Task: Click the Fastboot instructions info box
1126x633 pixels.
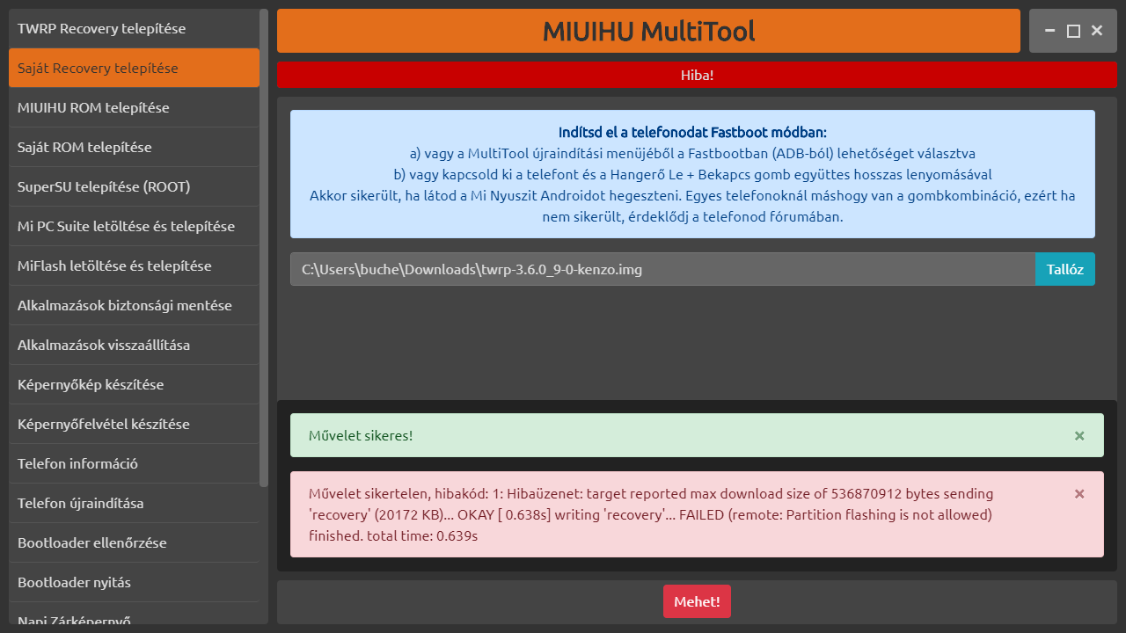Action: point(692,174)
